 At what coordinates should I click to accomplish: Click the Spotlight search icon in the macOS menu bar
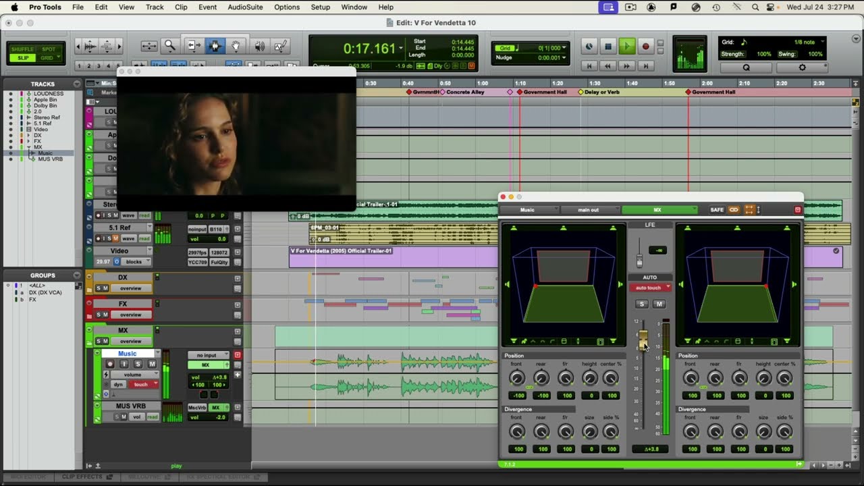pos(755,7)
